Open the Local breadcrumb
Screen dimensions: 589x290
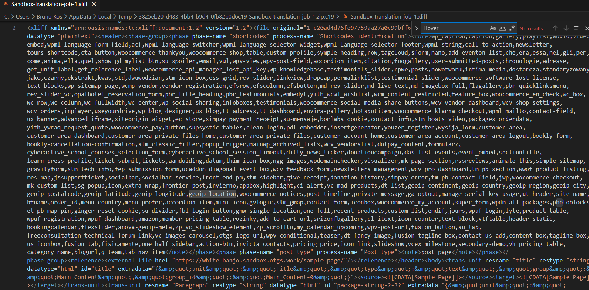coord(104,16)
